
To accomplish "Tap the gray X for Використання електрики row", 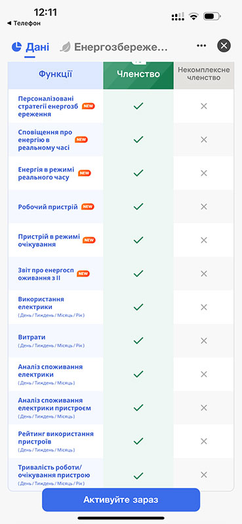I will pos(204,307).
